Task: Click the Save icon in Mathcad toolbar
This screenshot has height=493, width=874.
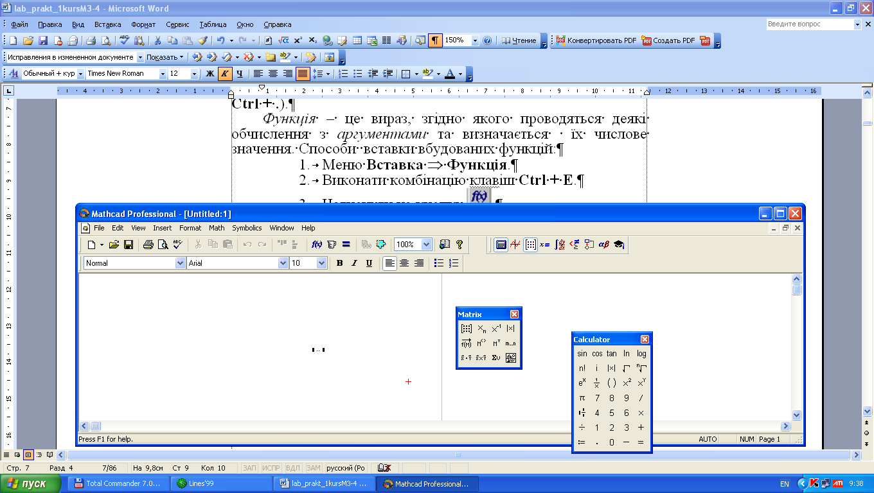Action: pos(129,245)
